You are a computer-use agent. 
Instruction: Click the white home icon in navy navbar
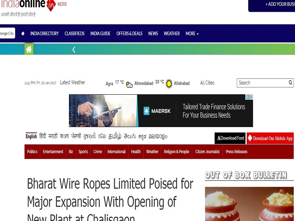[23, 34]
